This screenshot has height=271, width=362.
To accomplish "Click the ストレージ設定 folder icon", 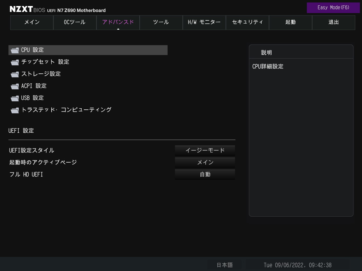I will pos(15,74).
